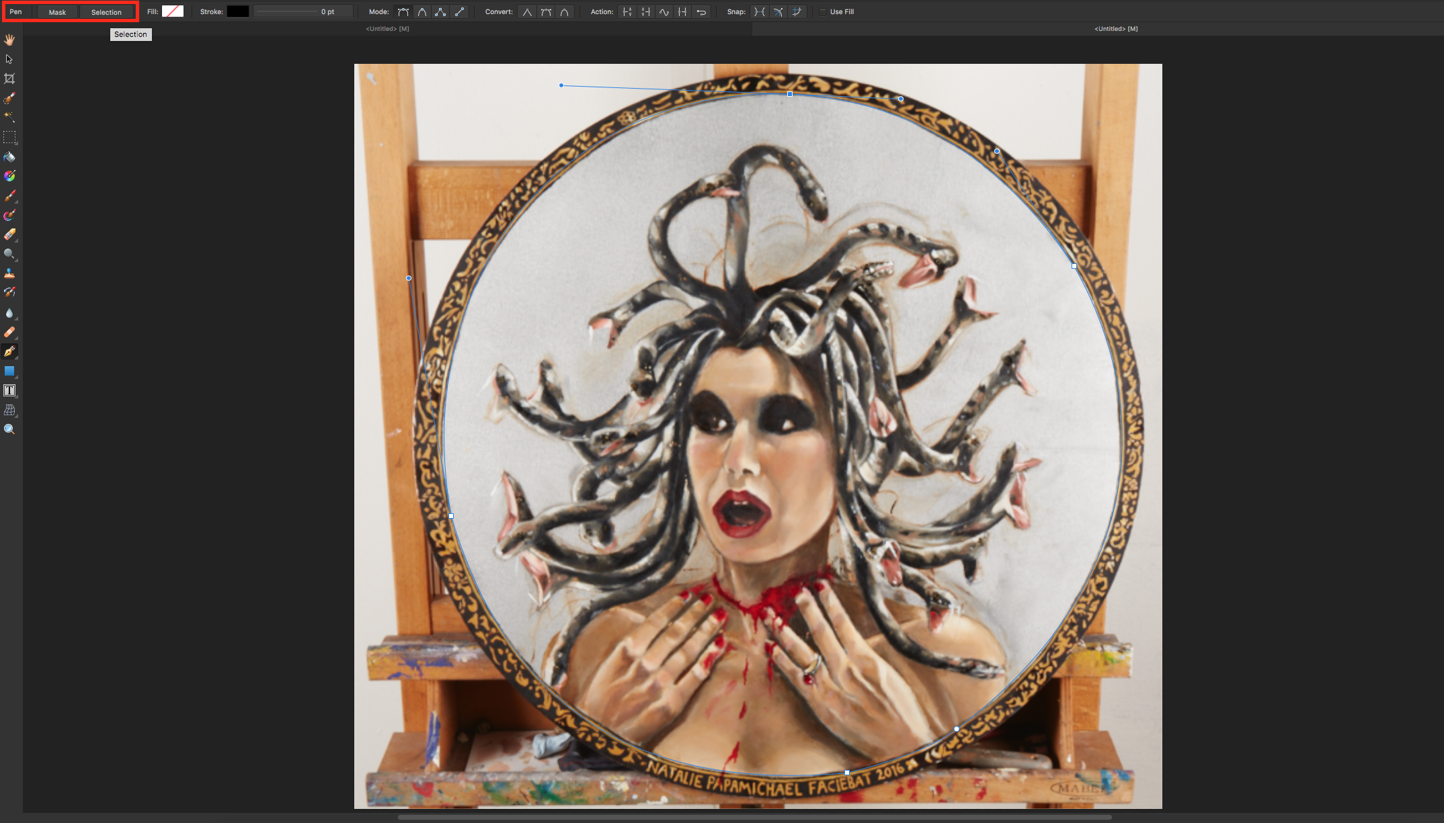Select the Flood Select magic wand tool
Image resolution: width=1444 pixels, height=823 pixels.
click(x=9, y=117)
